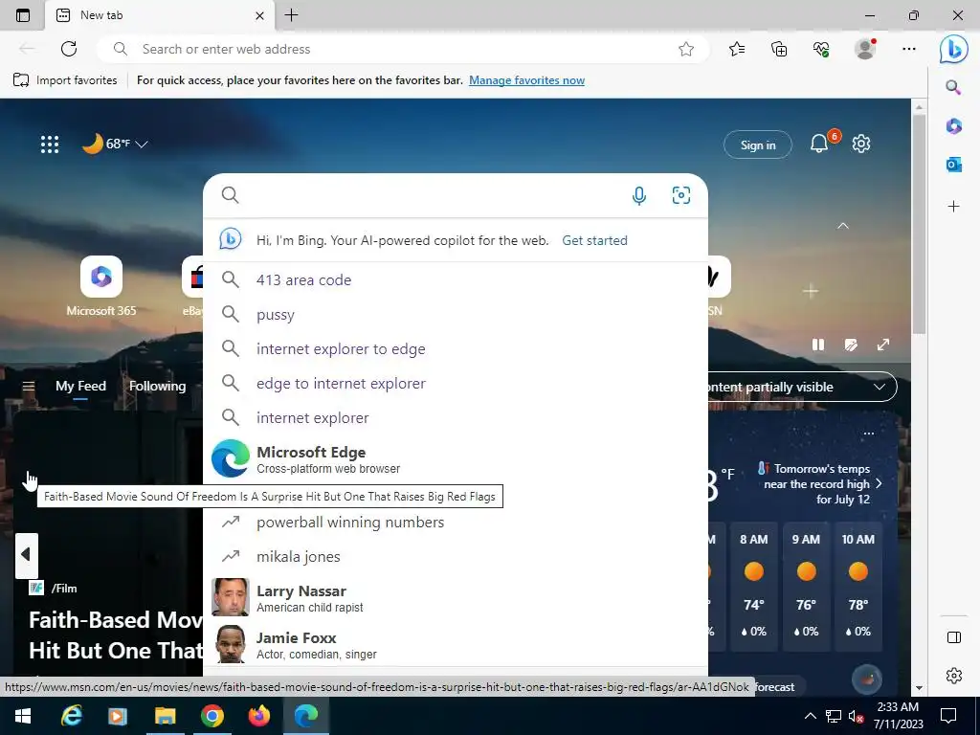Image resolution: width=980 pixels, height=735 pixels.
Task: Switch to Following tab
Action: 158,387
